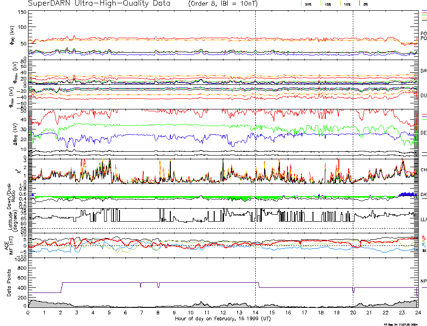Click the 20% legend entry
Viewport: 427px width, 326px height.
click(x=308, y=4)
